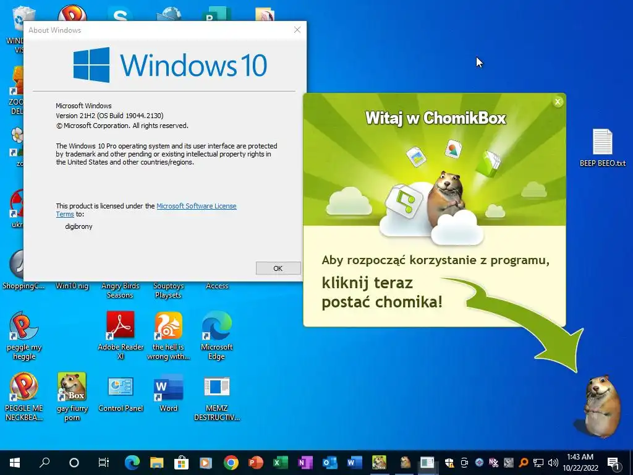
Task: Open the Action Center notifications icon
Action: tap(613, 463)
